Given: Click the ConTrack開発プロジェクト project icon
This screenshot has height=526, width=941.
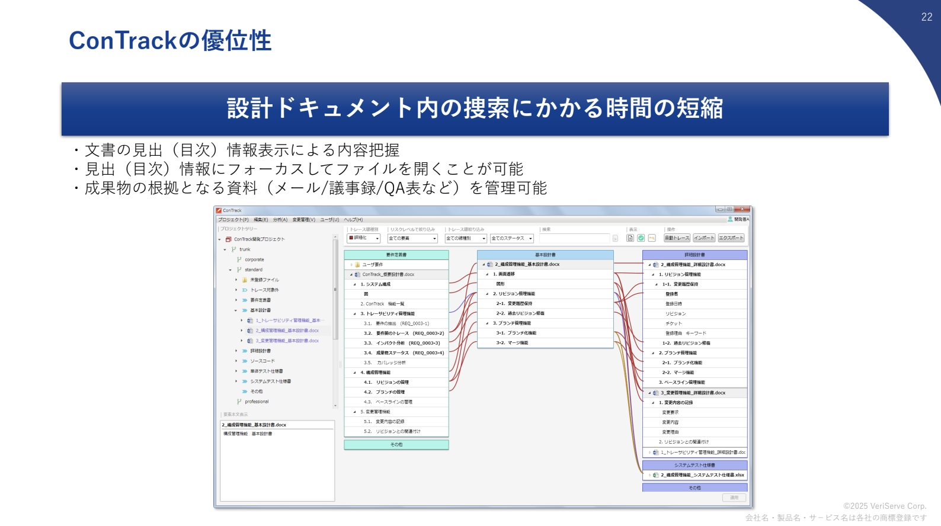Looking at the screenshot, I should (229, 239).
